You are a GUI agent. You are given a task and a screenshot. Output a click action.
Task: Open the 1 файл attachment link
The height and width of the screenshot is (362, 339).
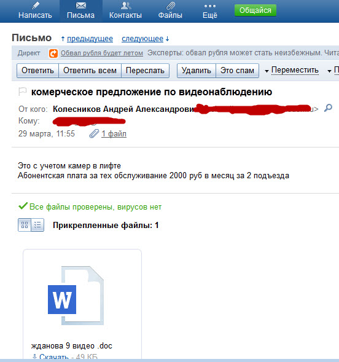tap(114, 133)
